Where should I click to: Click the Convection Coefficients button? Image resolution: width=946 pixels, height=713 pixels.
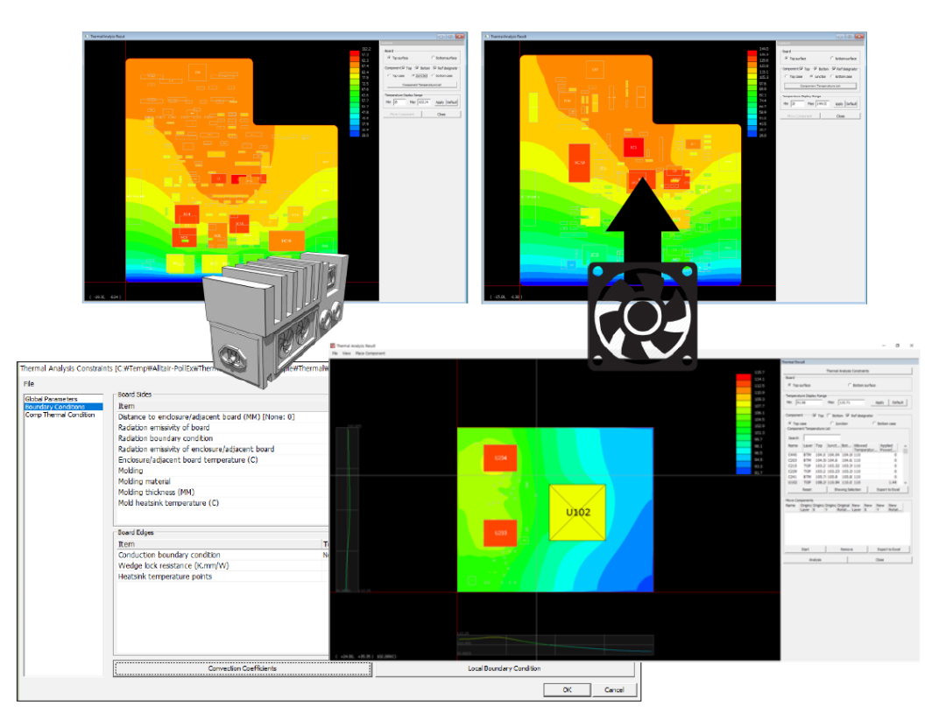pos(243,668)
